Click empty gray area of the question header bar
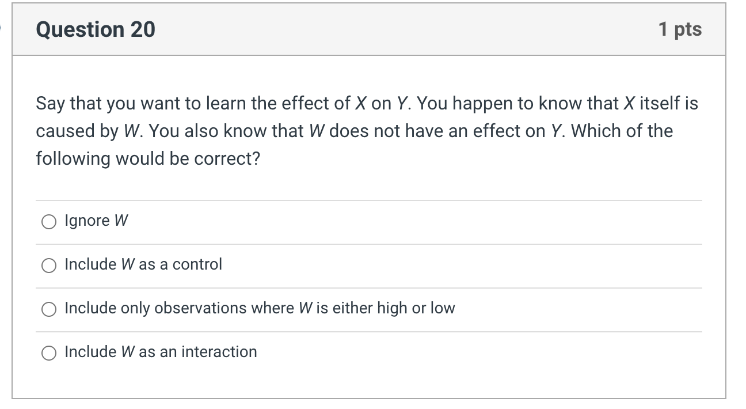This screenshot has width=746, height=409. click(403, 29)
